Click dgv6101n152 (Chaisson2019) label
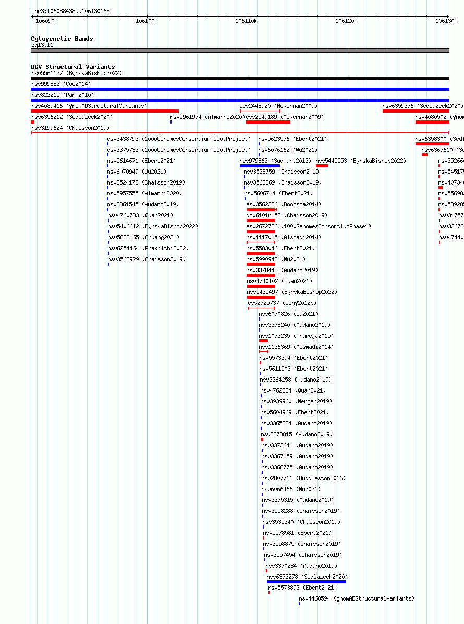 [287, 215]
